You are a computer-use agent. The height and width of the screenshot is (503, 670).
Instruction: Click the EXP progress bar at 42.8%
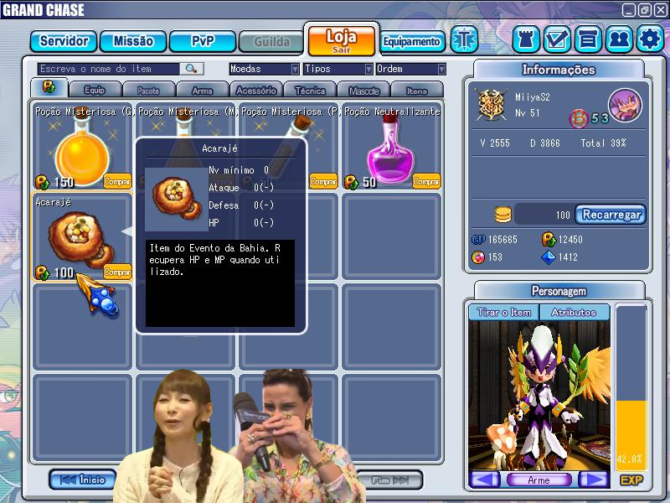click(x=631, y=386)
